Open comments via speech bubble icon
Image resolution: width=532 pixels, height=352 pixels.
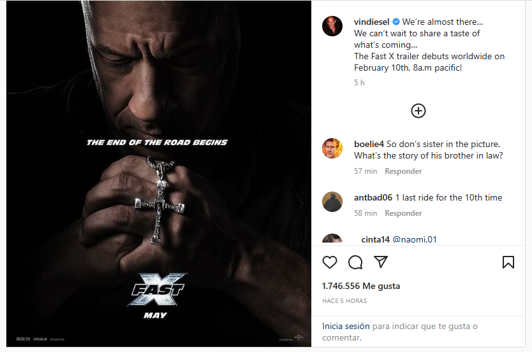pyautogui.click(x=355, y=262)
